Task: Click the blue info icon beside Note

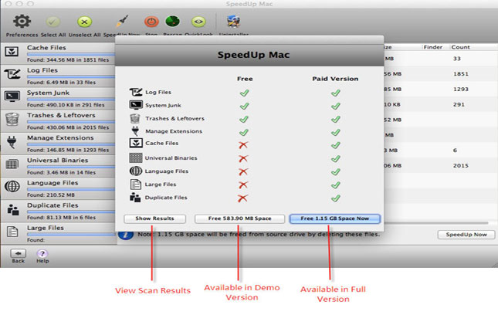Action: (126, 235)
